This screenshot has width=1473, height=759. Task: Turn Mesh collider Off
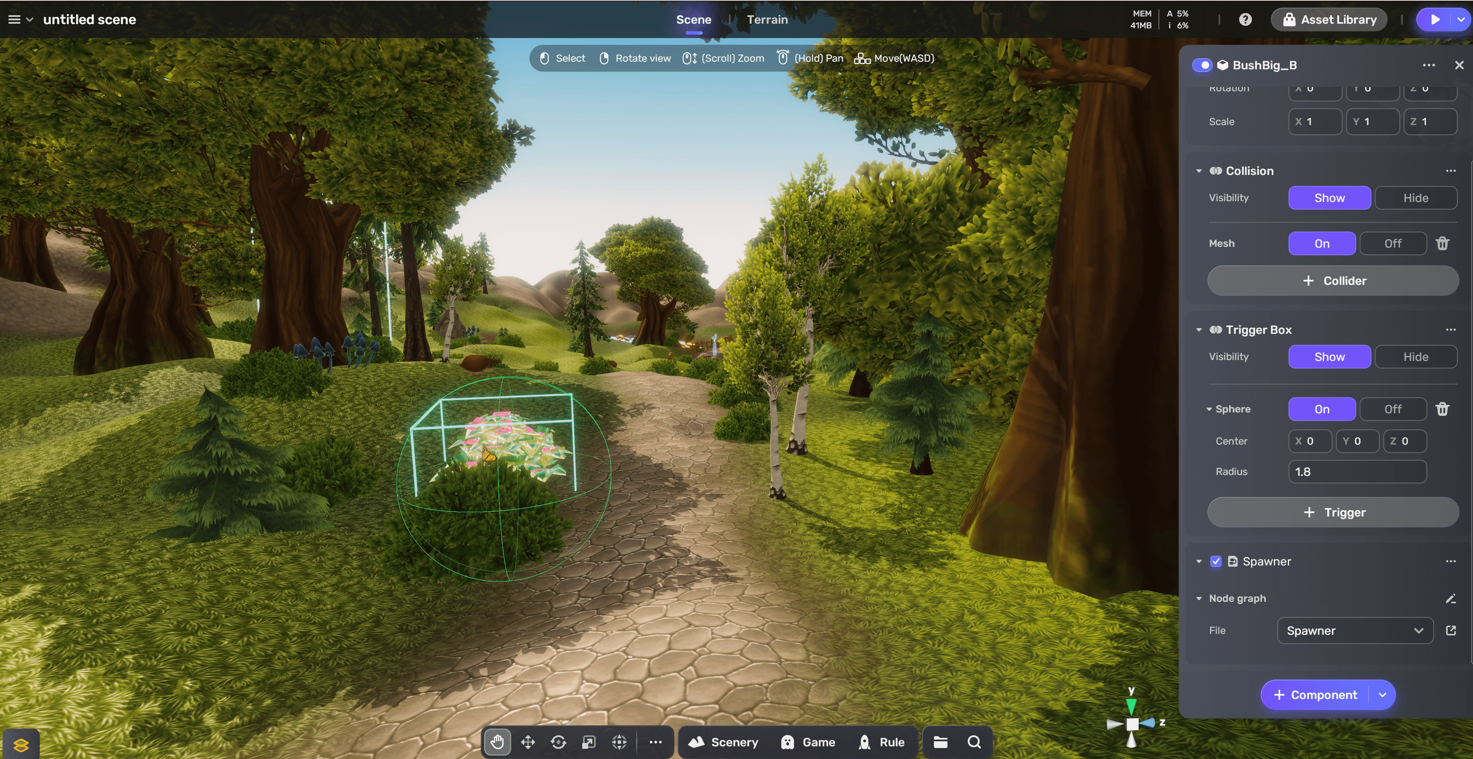click(1392, 243)
